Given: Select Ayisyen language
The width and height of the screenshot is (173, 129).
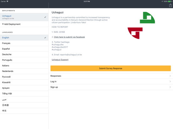Looking at the screenshot, I should [24, 88].
